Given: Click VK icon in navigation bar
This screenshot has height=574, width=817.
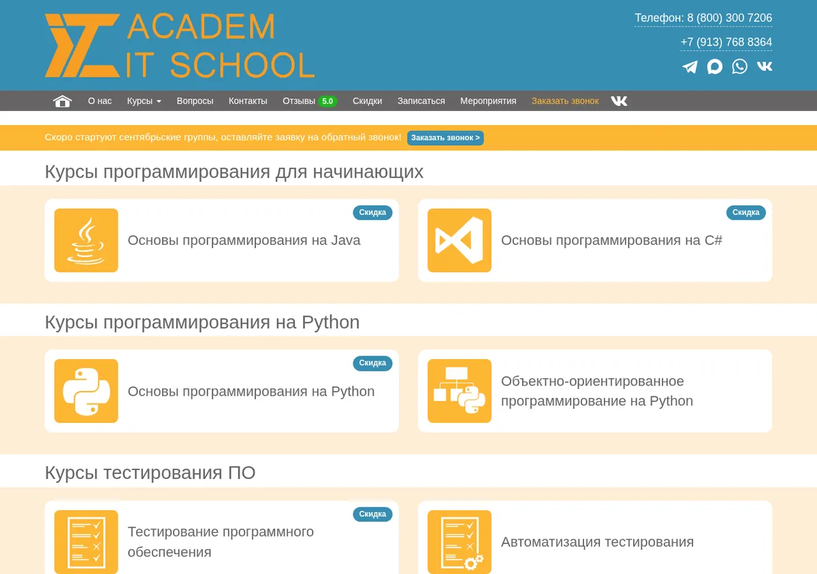Looking at the screenshot, I should tap(619, 101).
